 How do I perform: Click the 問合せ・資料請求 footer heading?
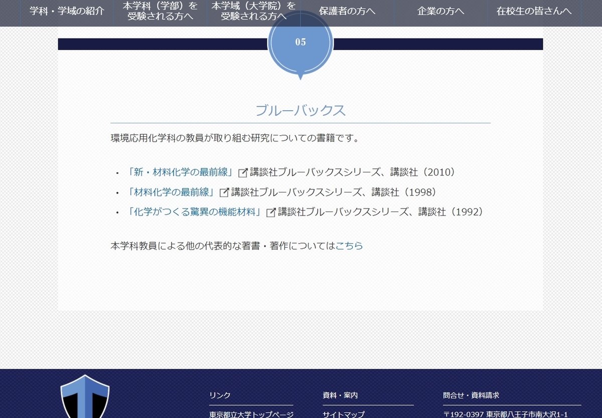click(471, 395)
